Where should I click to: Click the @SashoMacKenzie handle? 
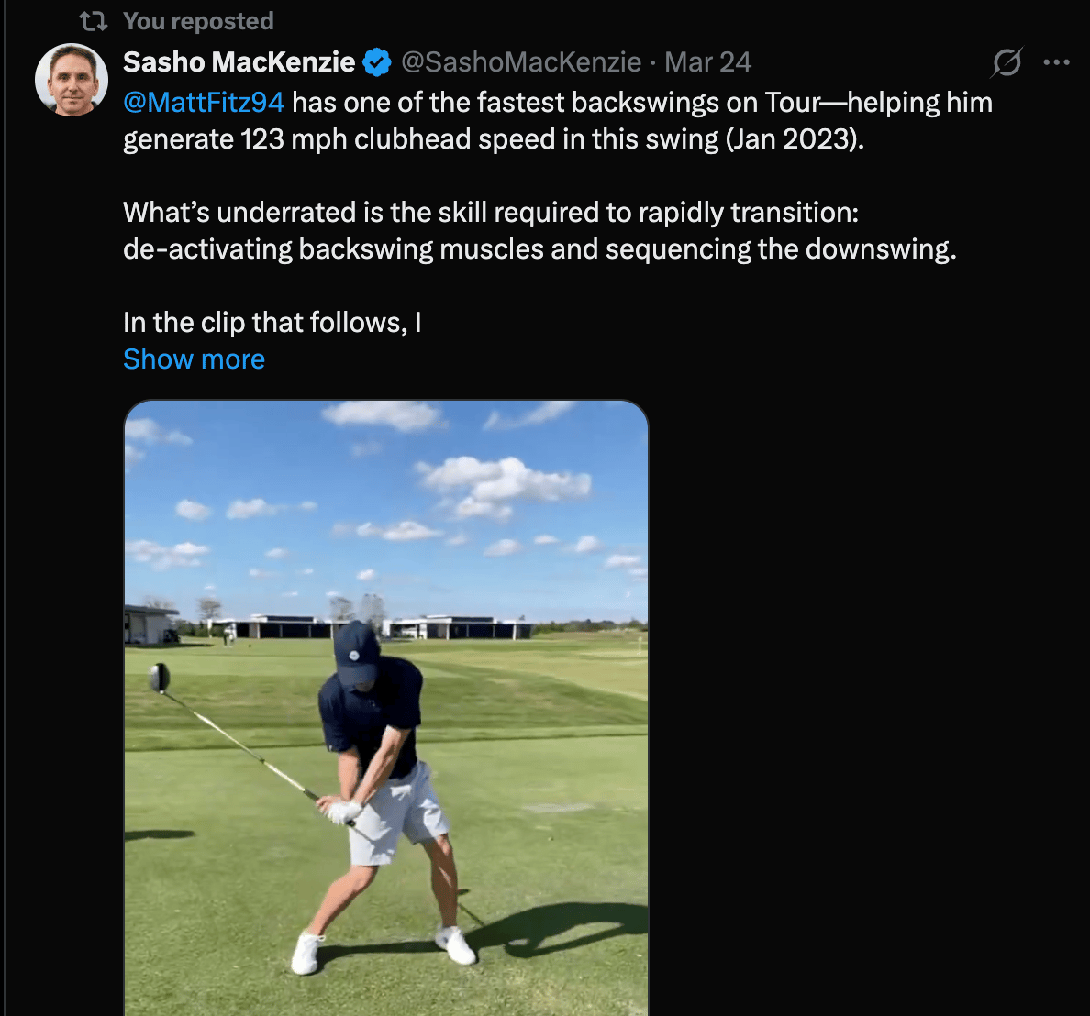click(x=521, y=62)
